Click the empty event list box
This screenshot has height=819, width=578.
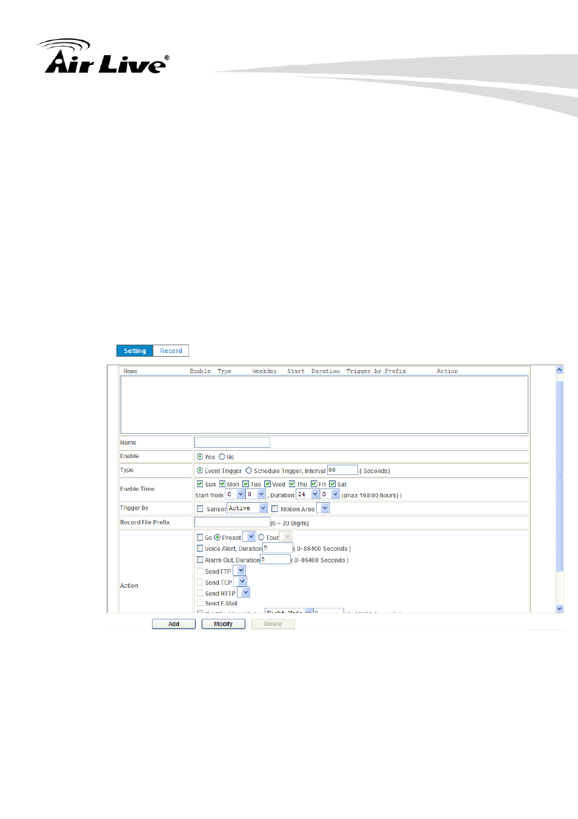tap(324, 405)
